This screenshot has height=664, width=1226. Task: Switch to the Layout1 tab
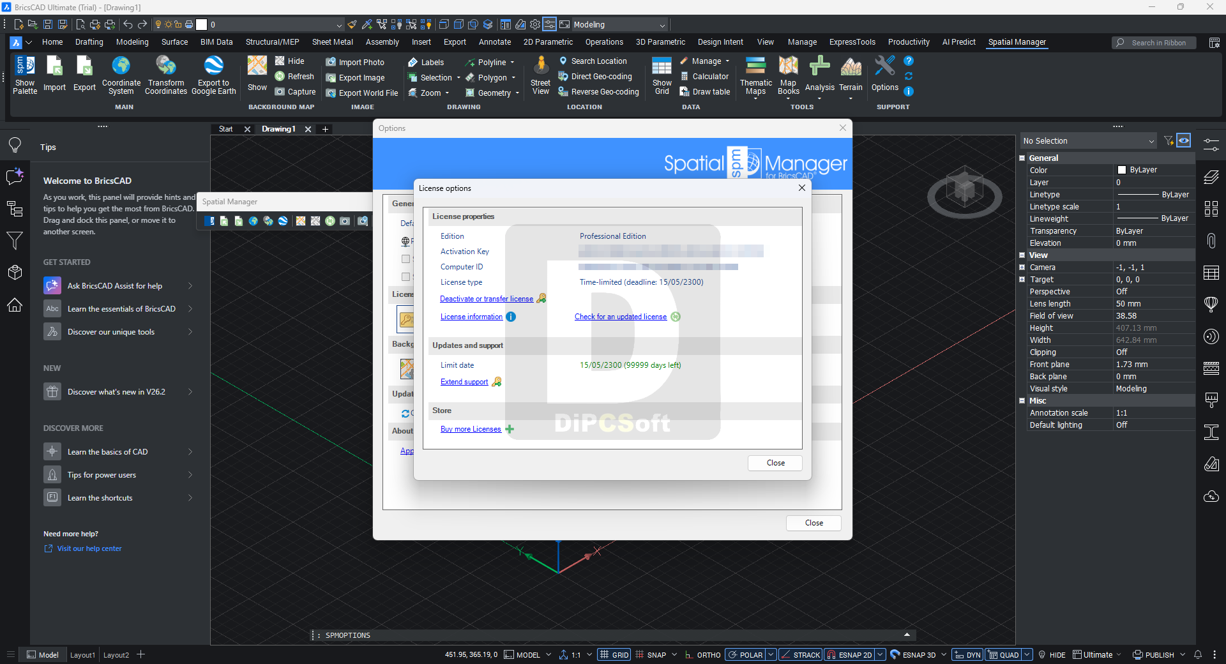pyautogui.click(x=82, y=654)
